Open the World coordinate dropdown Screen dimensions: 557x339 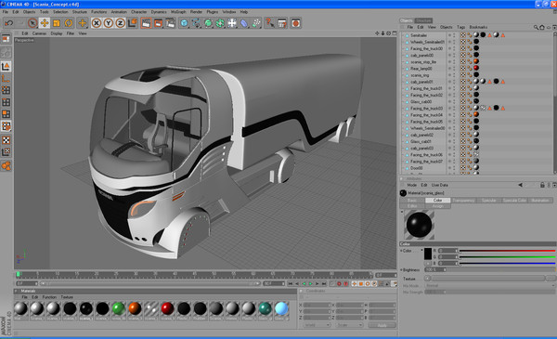click(x=317, y=325)
